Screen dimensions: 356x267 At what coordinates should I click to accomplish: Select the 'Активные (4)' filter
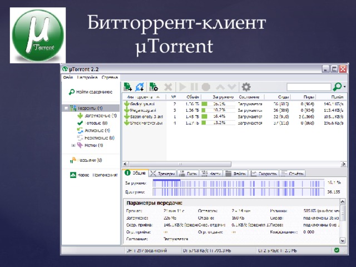click(x=93, y=131)
